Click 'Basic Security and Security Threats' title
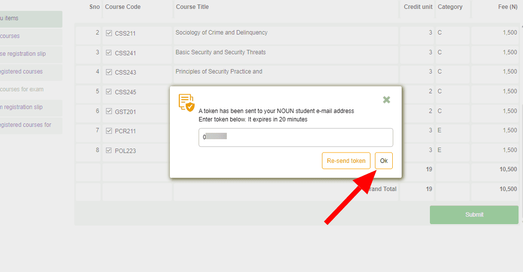 point(220,52)
